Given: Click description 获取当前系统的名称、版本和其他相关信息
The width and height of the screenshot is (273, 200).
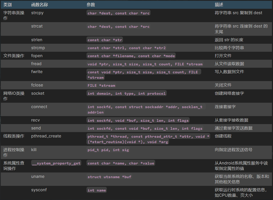Looking at the screenshot, I should tap(242, 179).
